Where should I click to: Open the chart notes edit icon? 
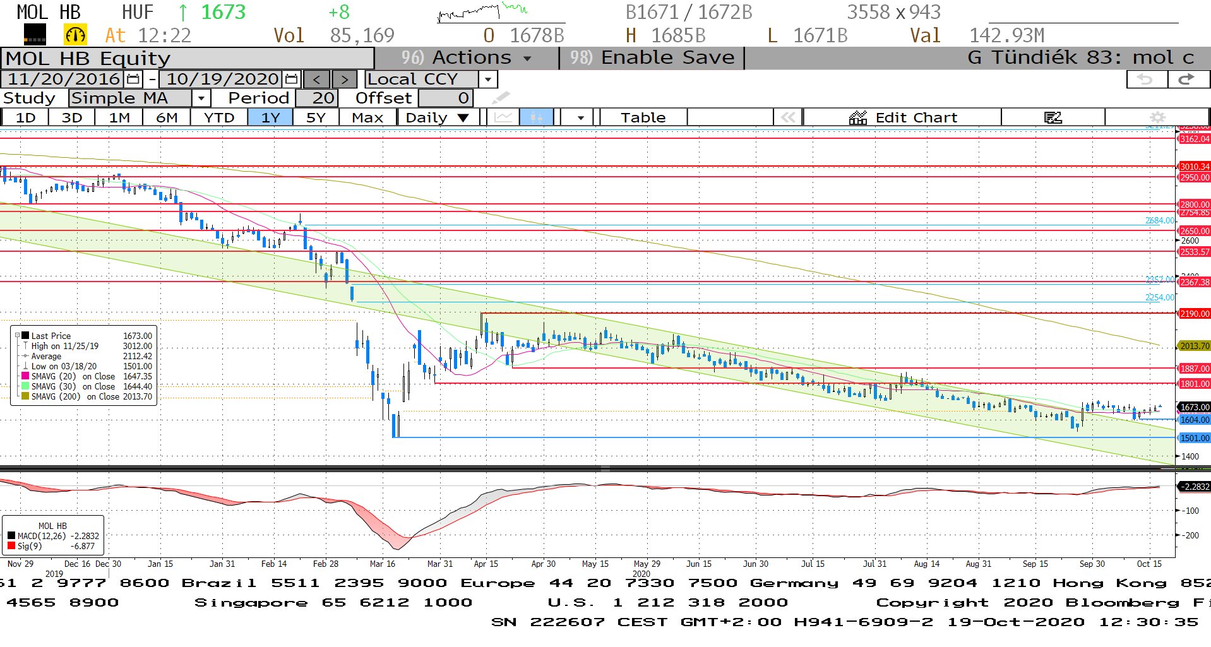pos(1053,117)
